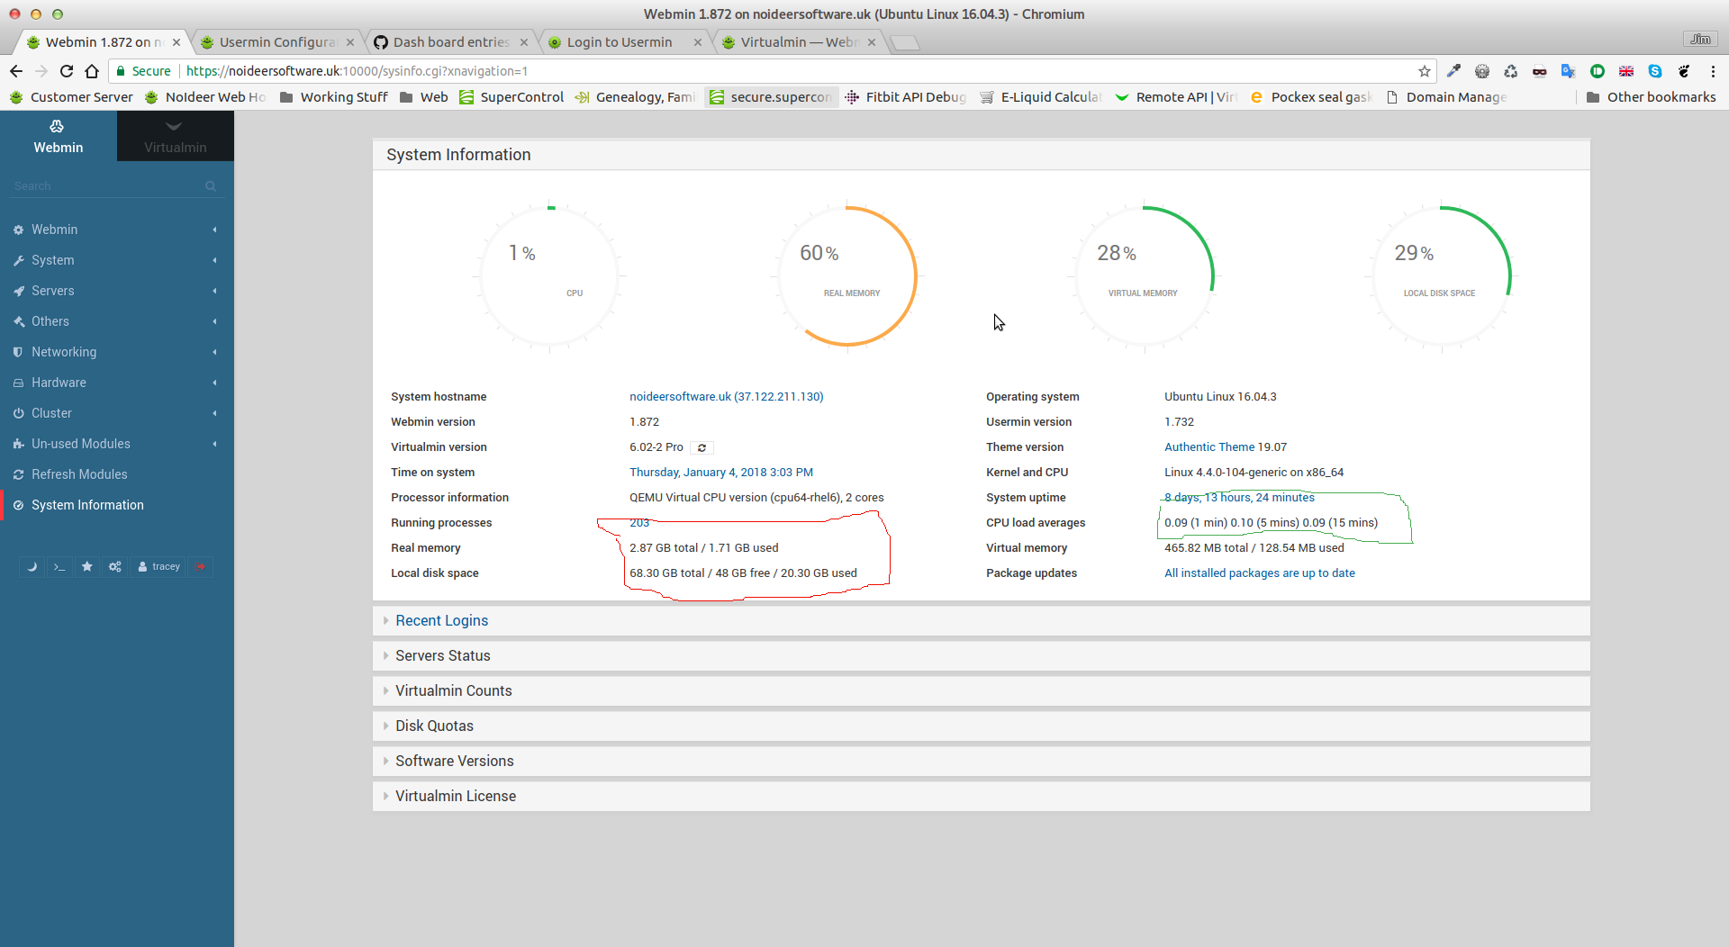The width and height of the screenshot is (1729, 947).
Task: Switch to the Webmin navigation tab
Action: click(x=59, y=136)
